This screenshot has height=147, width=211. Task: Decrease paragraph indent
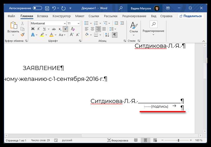pos(116,23)
